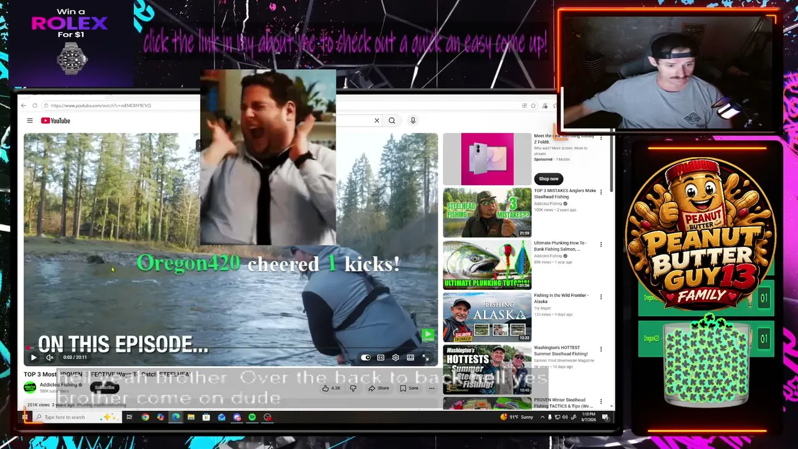Open the Fishing Alaska video thumbnail
Screen dimensions: 798x449
(x=487, y=317)
